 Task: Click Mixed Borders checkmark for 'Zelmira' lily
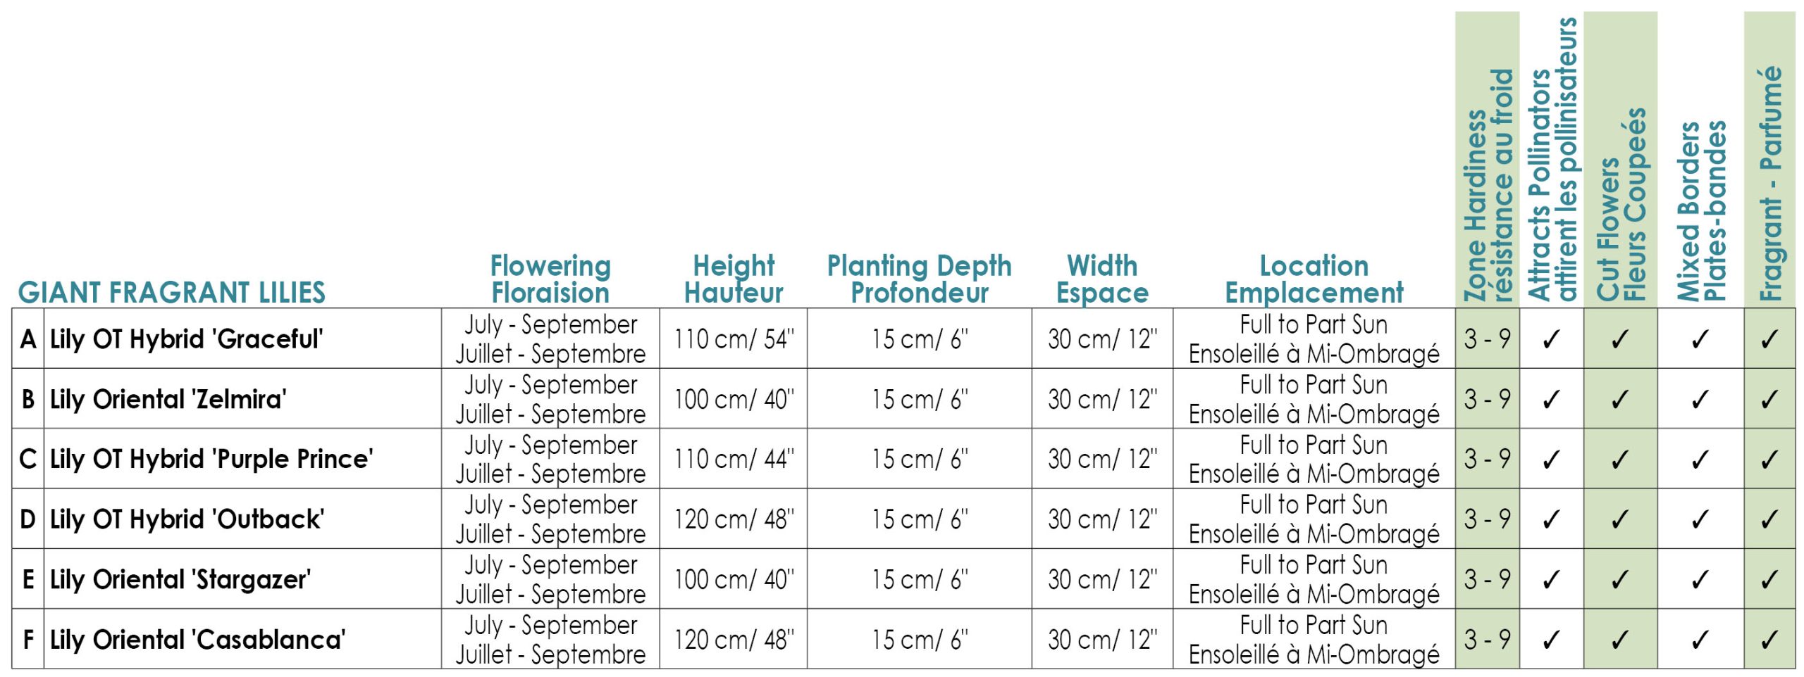pyautogui.click(x=1700, y=400)
